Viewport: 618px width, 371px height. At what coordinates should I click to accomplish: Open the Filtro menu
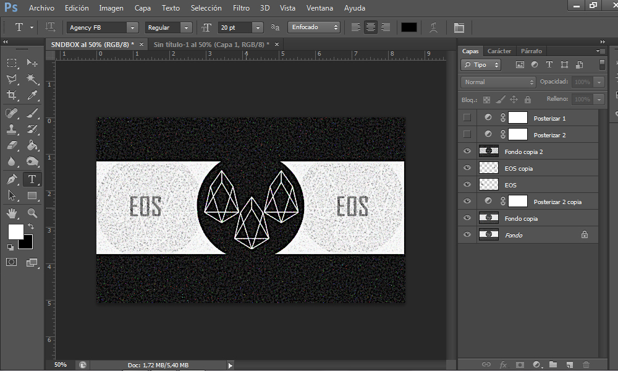[x=241, y=8]
